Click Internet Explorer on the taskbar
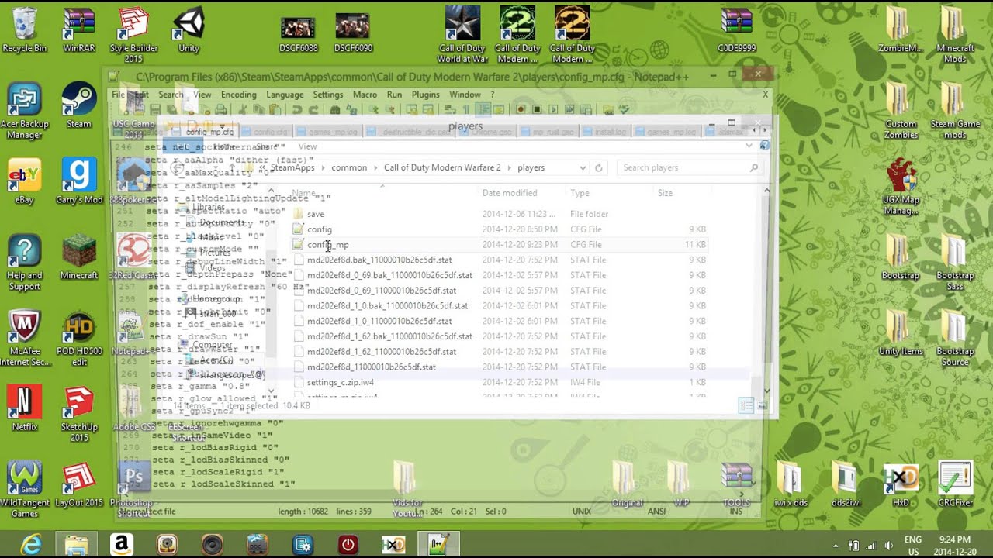Screen dimensions: 993x558 (31, 545)
